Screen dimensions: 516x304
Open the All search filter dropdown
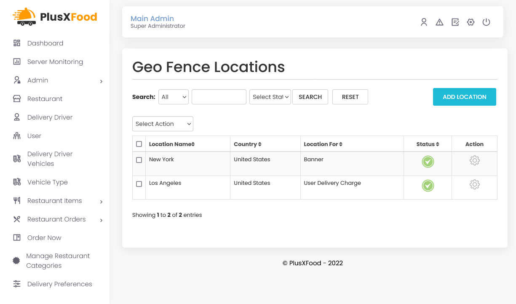click(x=174, y=97)
